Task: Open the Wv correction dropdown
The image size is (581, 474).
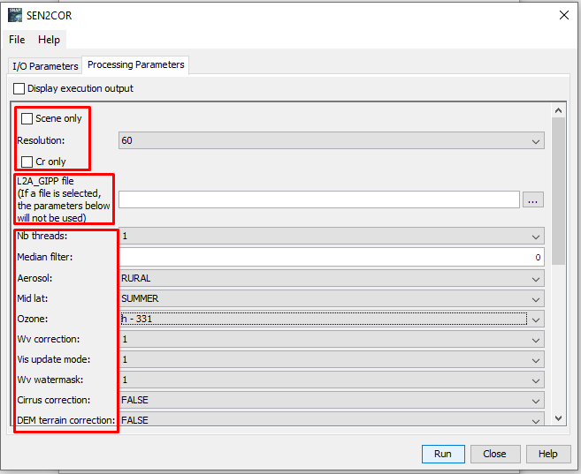Action: coord(332,340)
